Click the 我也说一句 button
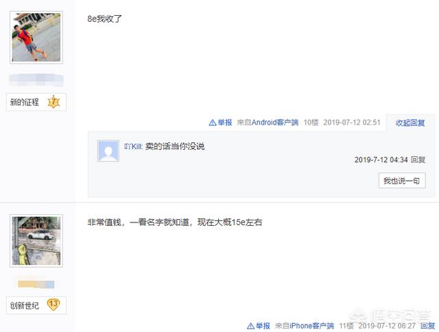Viewport: 439px width, 332px height. (402, 181)
